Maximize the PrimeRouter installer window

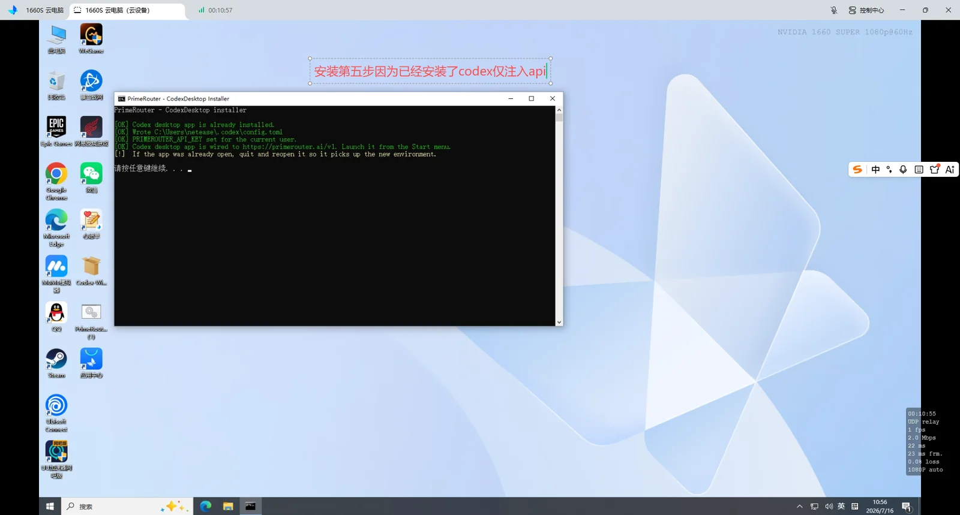tap(531, 98)
